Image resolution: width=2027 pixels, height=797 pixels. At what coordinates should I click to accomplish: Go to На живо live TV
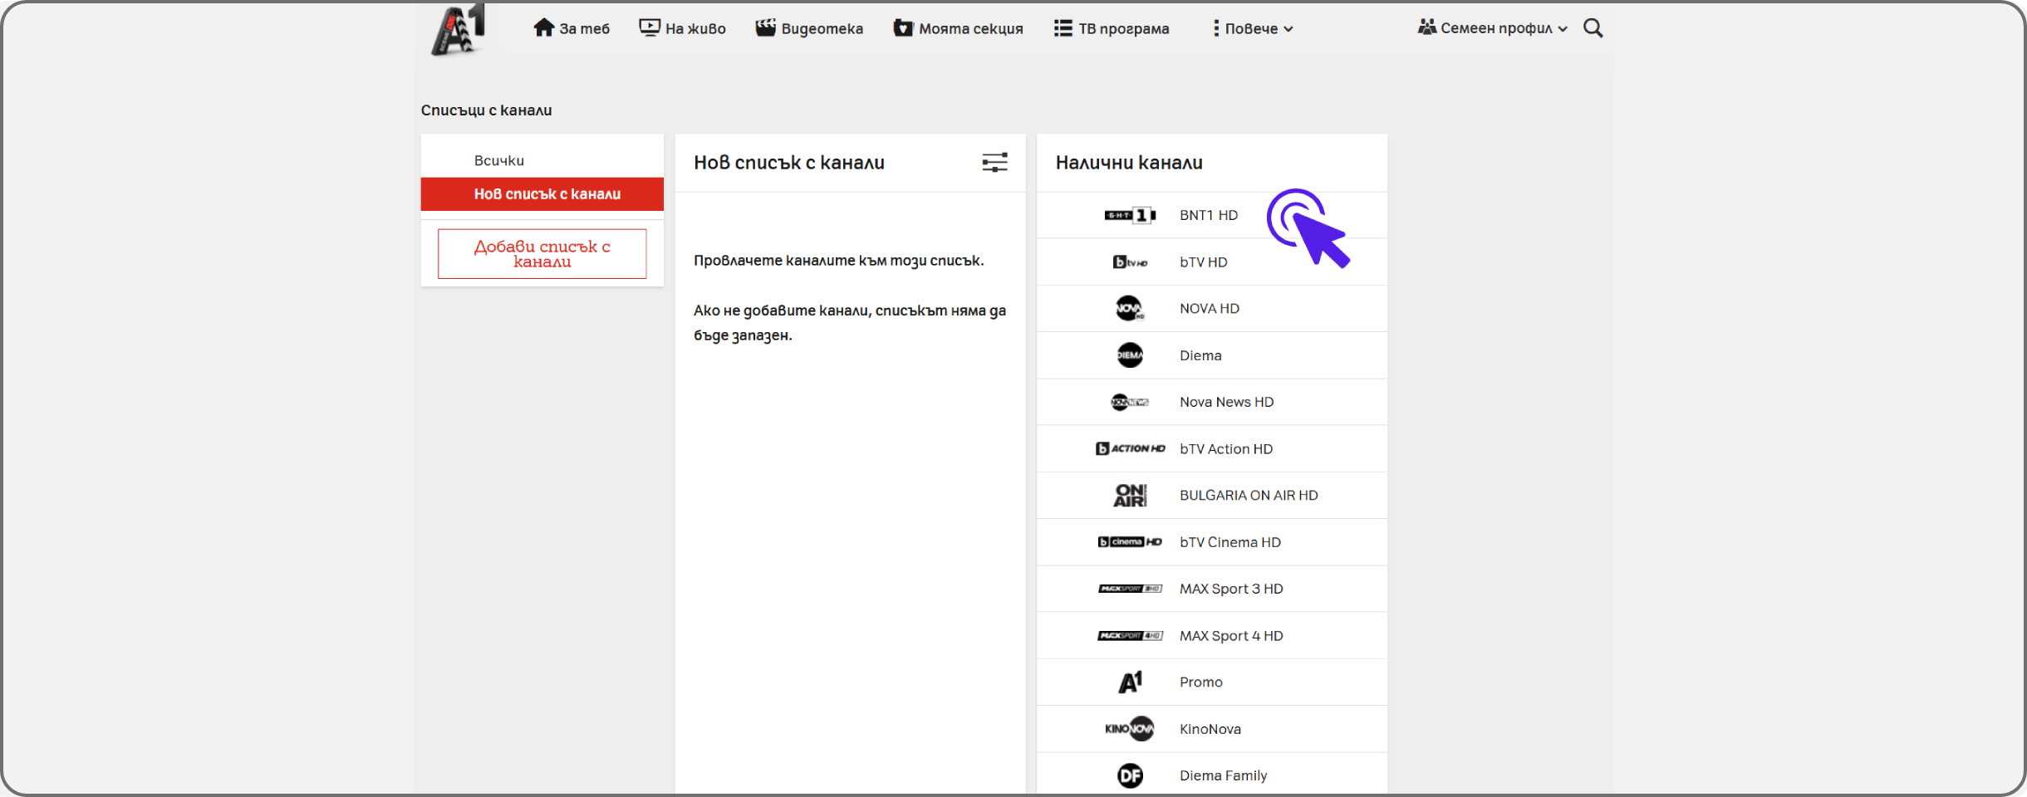coord(682,28)
